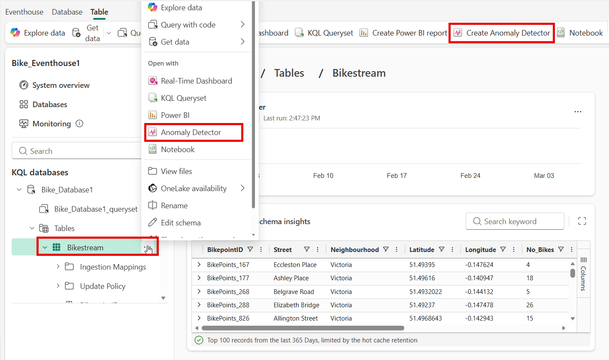Open Monitoring in the sidebar
Screen dimensions: 609x360
pyautogui.click(x=45, y=124)
